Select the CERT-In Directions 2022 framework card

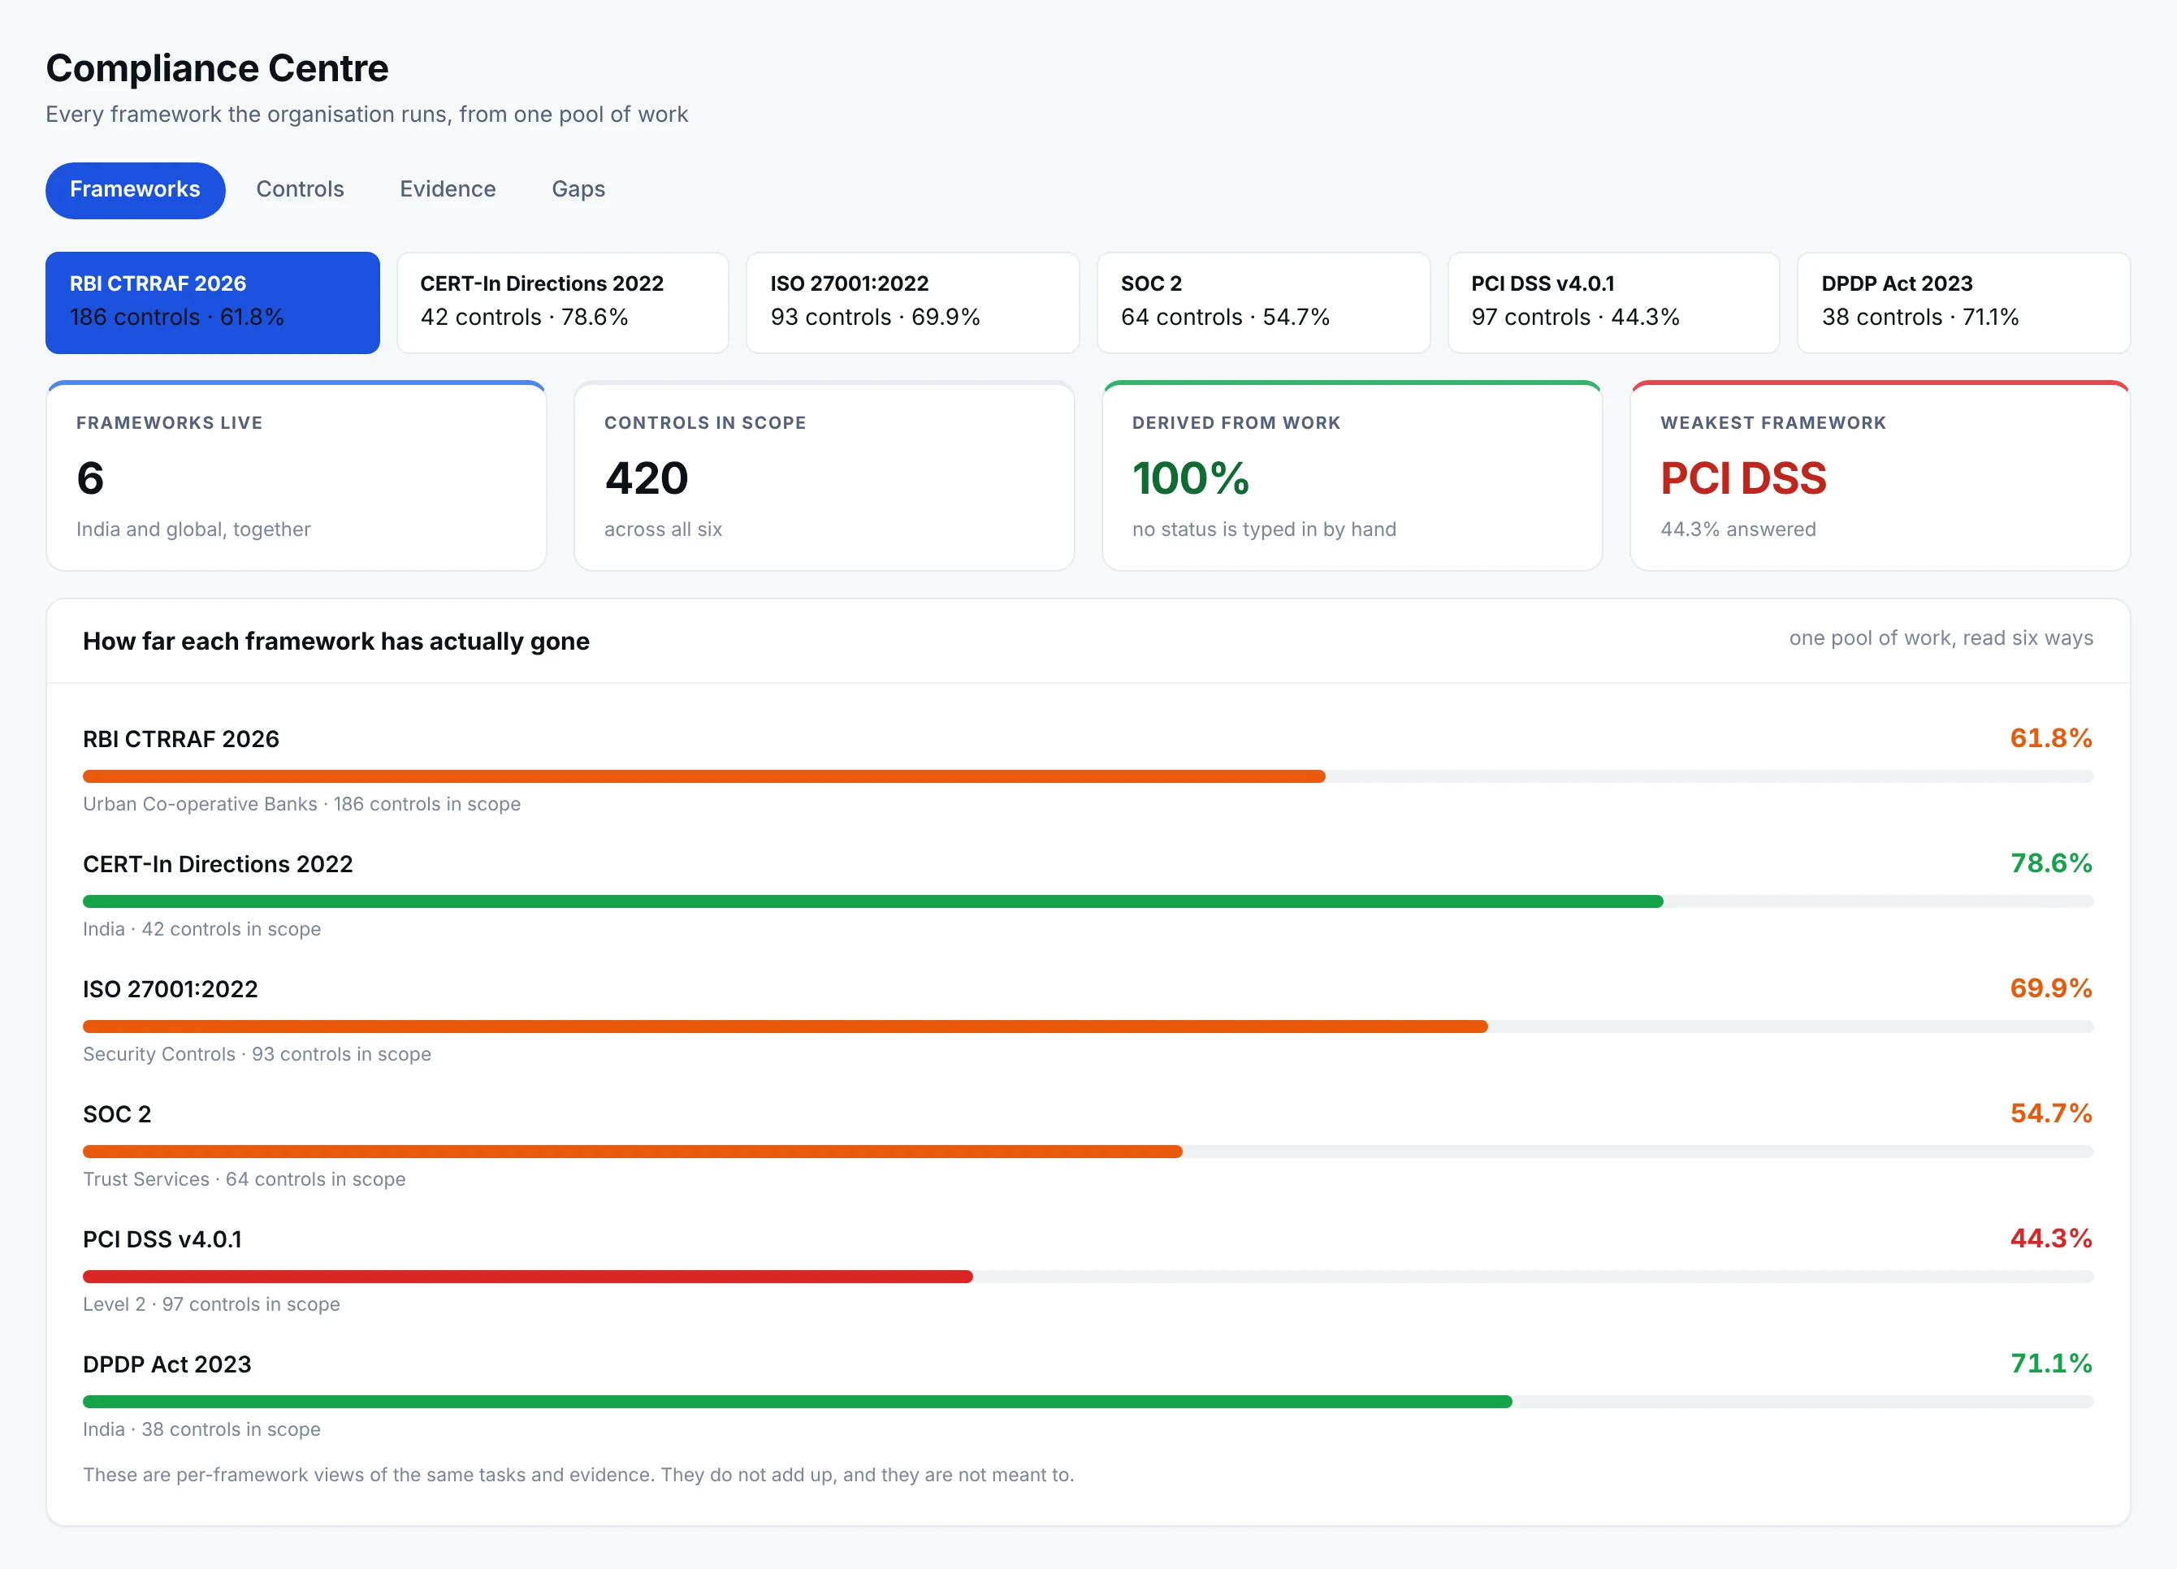[x=562, y=302]
